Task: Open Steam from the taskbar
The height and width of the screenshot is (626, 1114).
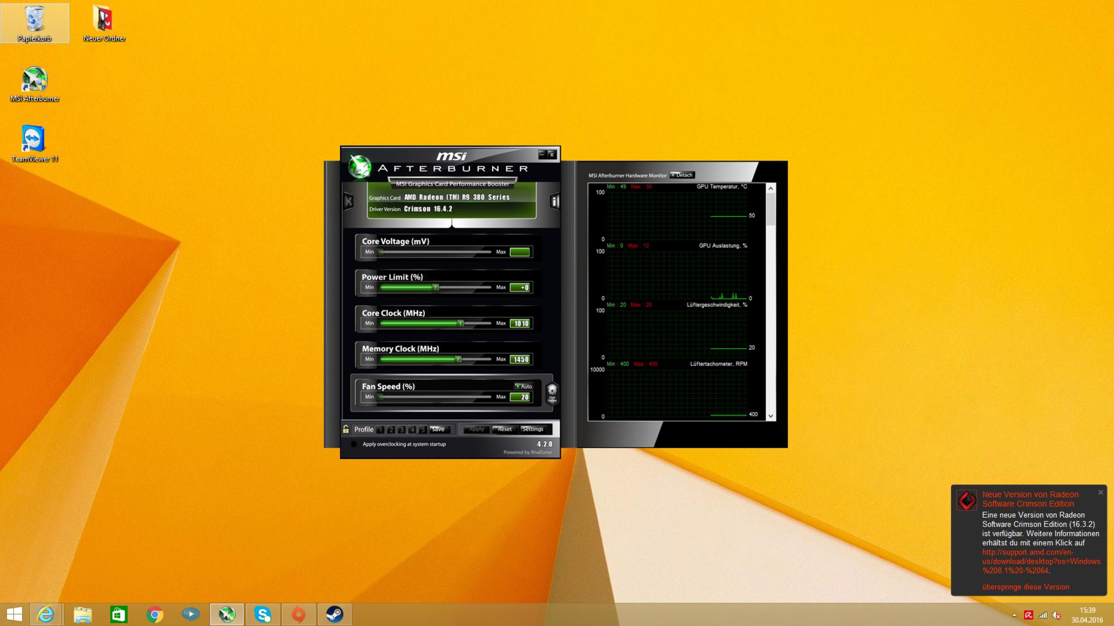Action: pos(334,614)
